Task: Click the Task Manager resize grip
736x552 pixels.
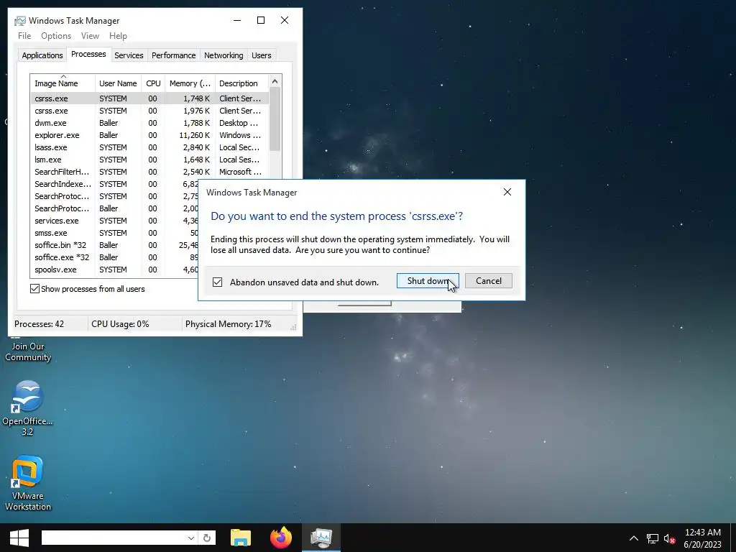Action: pos(293,327)
